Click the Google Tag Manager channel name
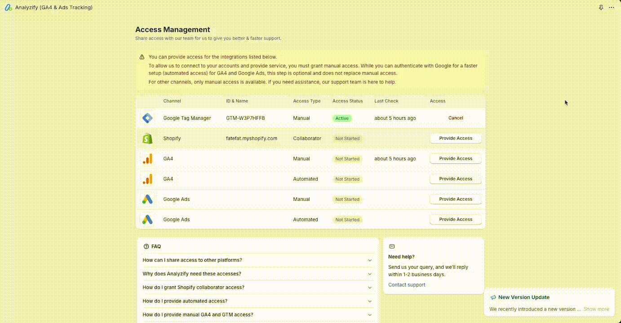The width and height of the screenshot is (621, 323). click(187, 118)
